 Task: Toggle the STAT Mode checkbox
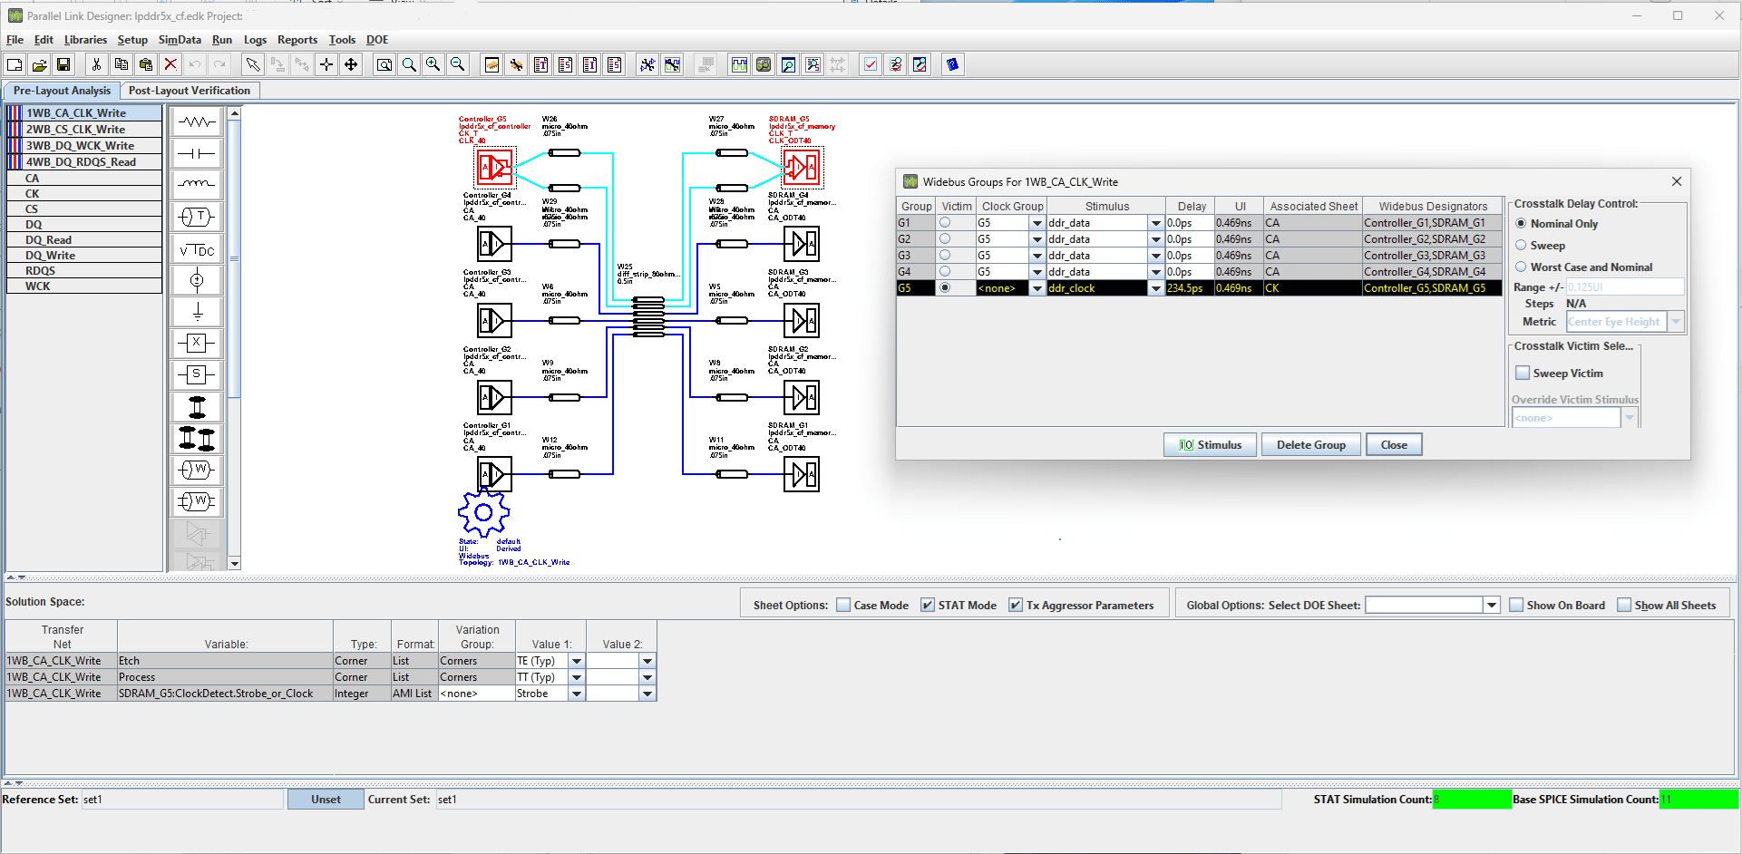point(928,605)
